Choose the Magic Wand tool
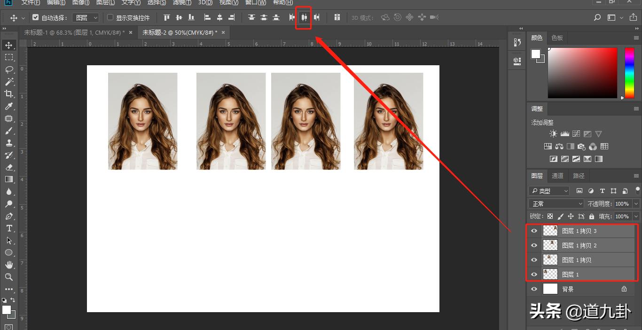Viewport: 642px width, 330px height. [x=9, y=82]
